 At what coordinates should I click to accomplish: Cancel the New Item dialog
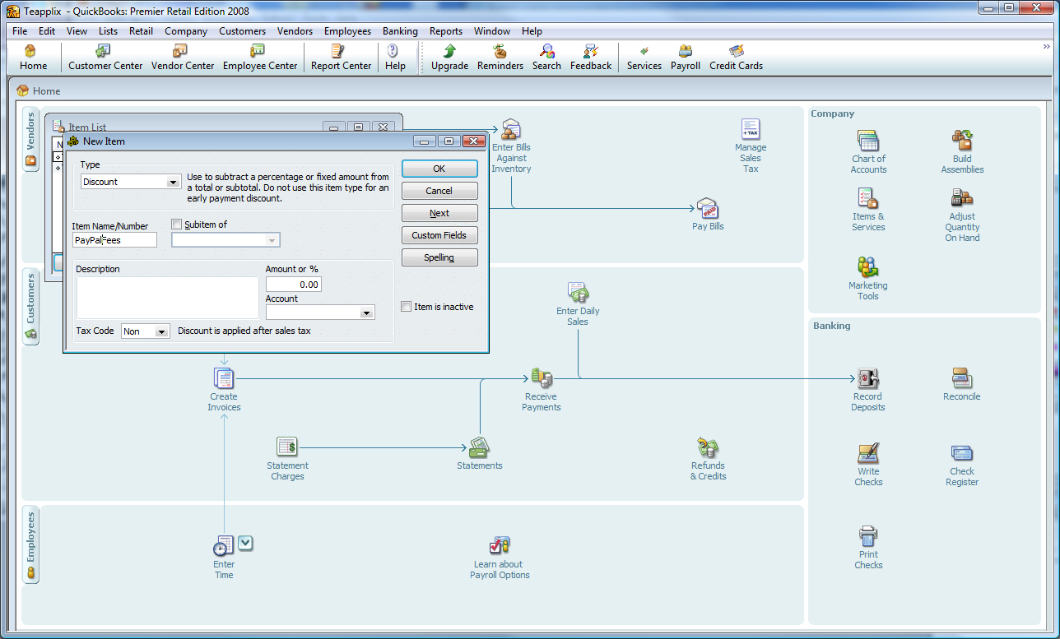pos(439,191)
